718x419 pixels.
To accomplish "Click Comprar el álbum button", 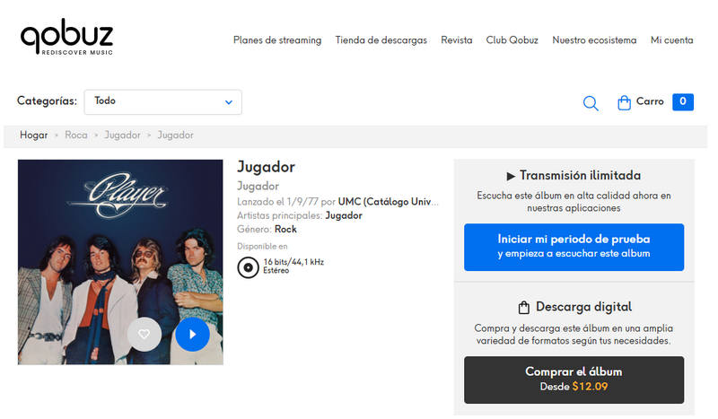I will tap(574, 379).
